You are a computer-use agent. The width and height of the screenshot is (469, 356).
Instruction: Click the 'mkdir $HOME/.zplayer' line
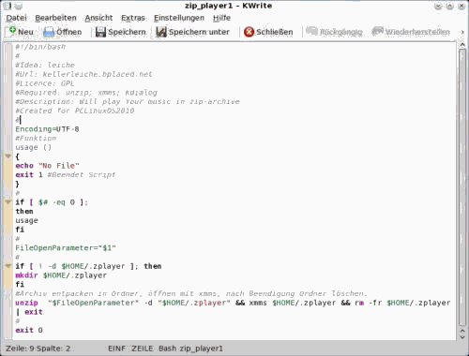click(61, 275)
